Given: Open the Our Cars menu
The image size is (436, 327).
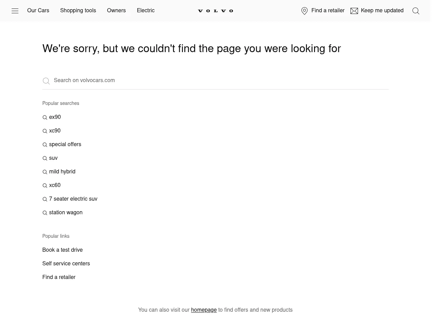Looking at the screenshot, I should coord(38,11).
